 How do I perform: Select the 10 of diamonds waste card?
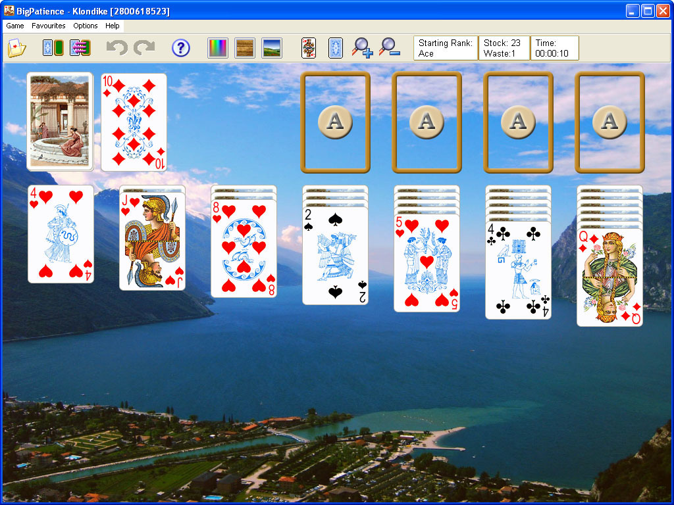coord(134,122)
